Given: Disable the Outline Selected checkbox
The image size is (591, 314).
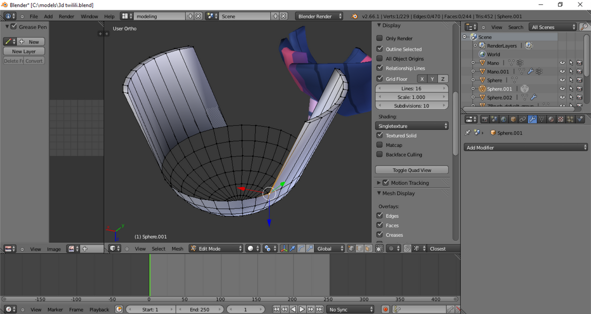Looking at the screenshot, I should click(380, 49).
